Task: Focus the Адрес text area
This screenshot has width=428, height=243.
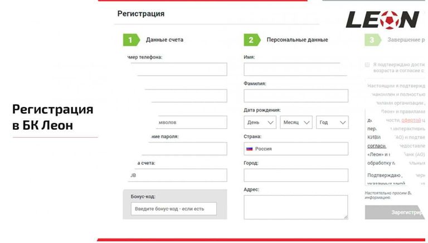Action: [296, 207]
